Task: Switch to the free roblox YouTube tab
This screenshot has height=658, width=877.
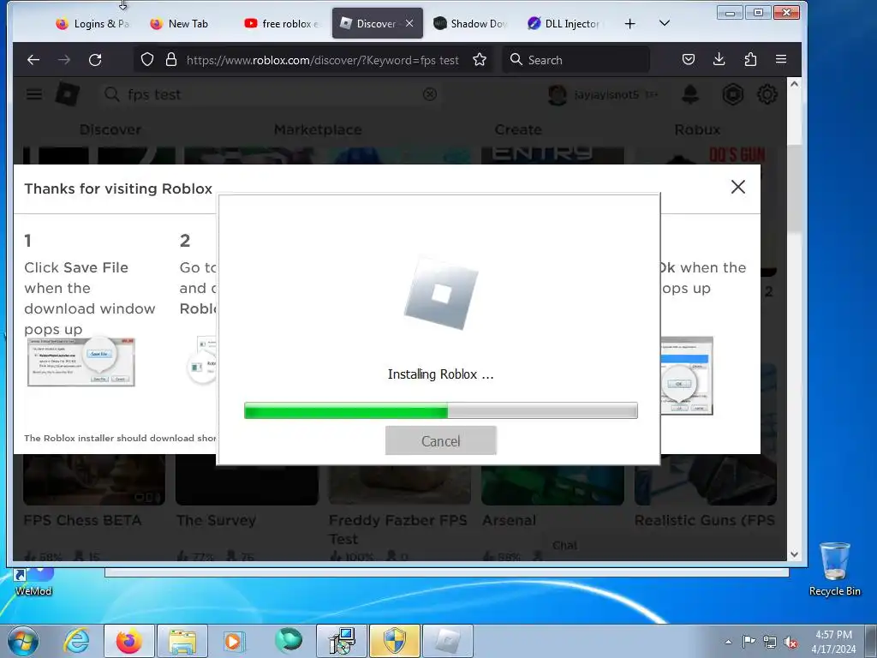Action: point(281,23)
